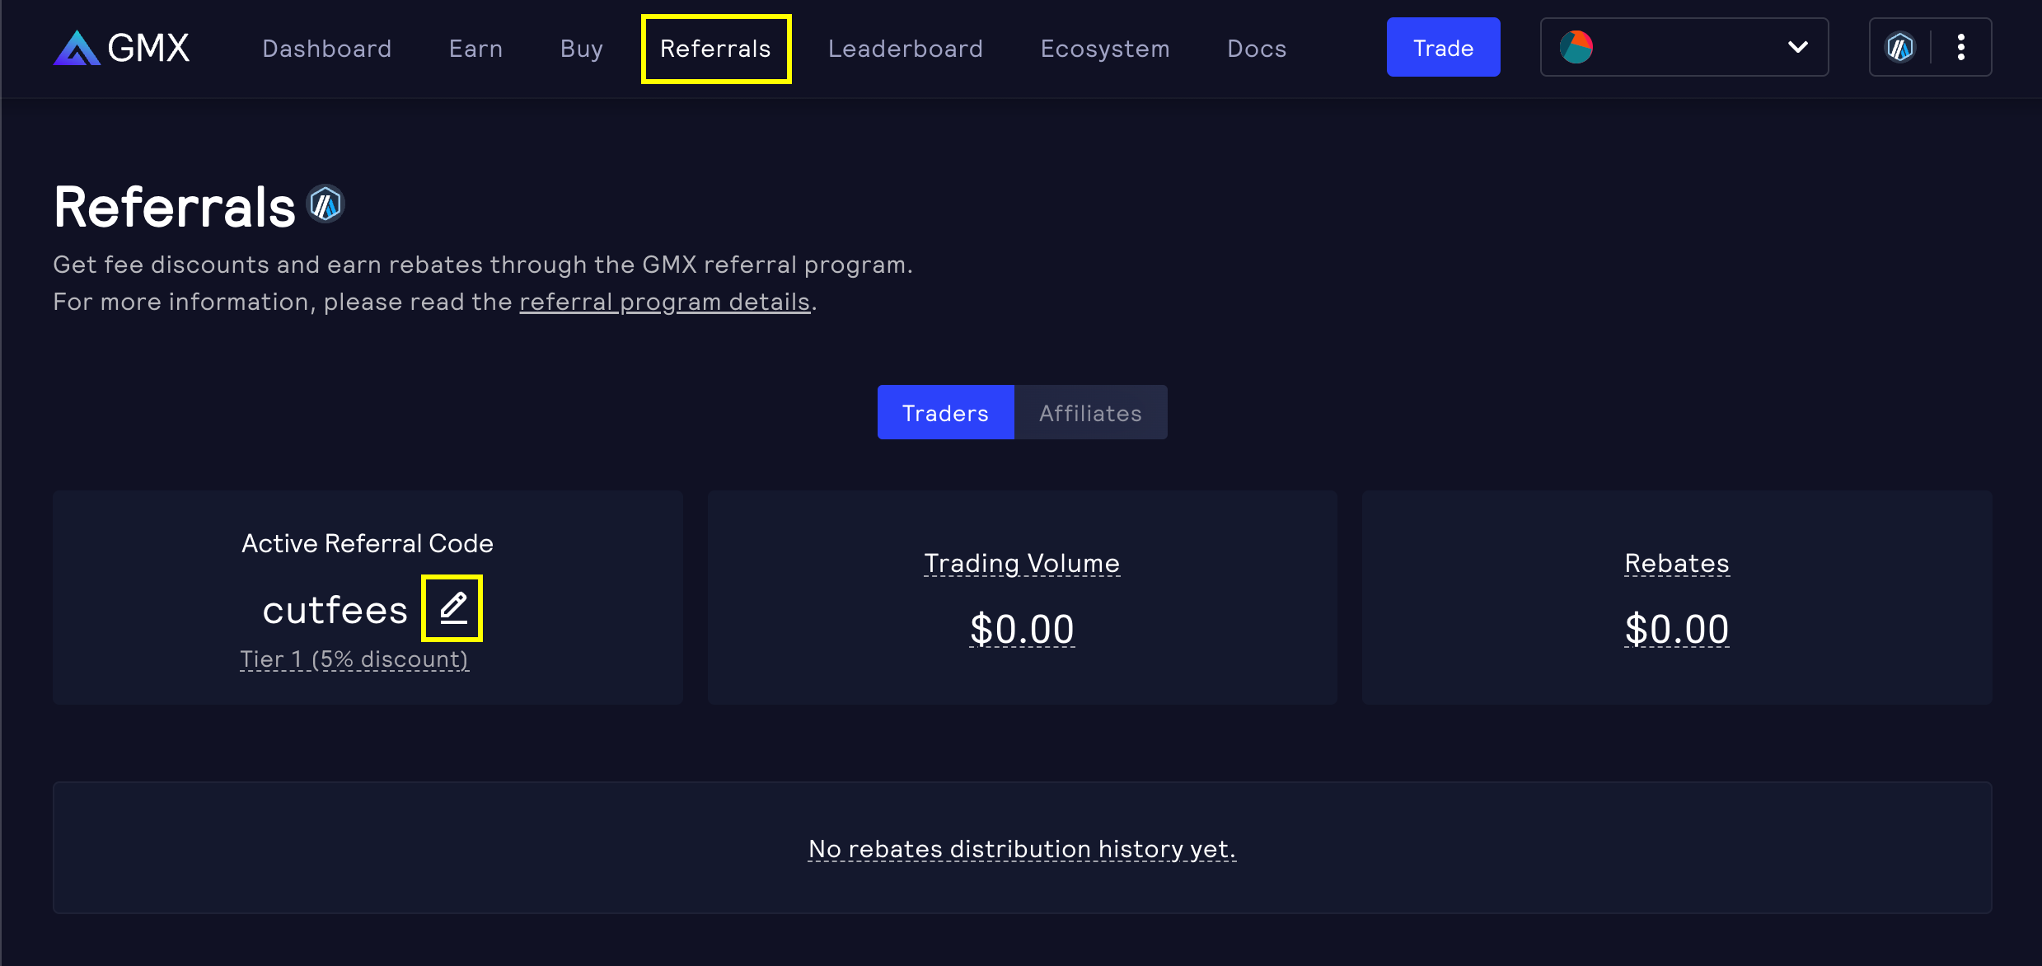The height and width of the screenshot is (966, 2042).
Task: Navigate to Ecosystem
Action: click(1105, 49)
